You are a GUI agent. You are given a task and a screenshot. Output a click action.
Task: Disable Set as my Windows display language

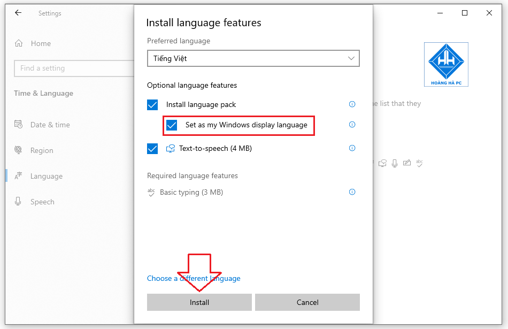tap(172, 125)
